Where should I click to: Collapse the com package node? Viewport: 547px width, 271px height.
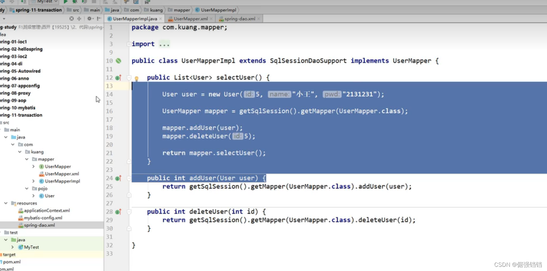click(x=13, y=145)
